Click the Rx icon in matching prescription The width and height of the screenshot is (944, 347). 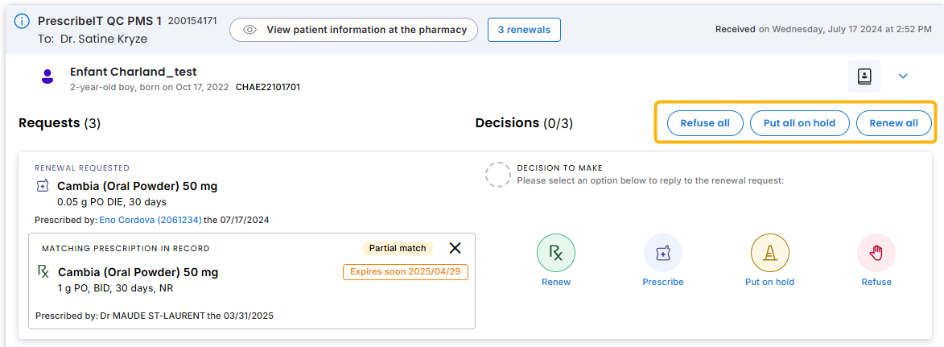tap(43, 271)
